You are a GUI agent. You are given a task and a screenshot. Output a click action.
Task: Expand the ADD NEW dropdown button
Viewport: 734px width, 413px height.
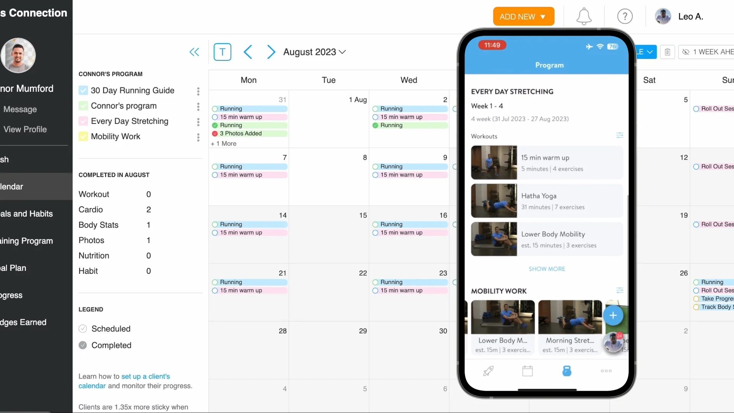523,17
